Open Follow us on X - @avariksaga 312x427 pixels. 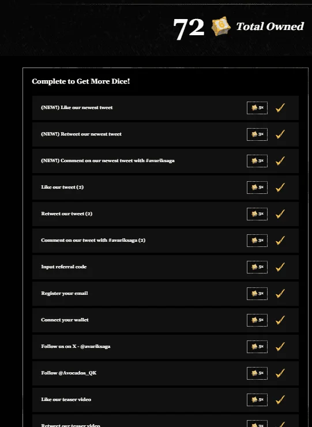pos(166,347)
